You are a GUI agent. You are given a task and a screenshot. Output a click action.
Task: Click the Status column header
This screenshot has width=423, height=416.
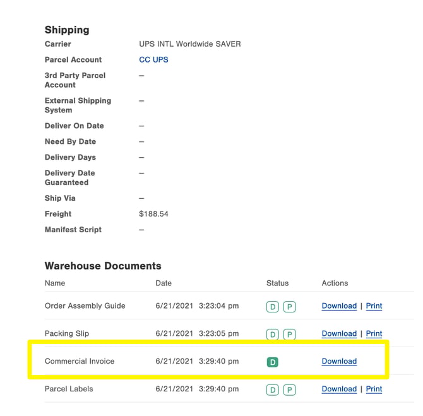coord(277,283)
